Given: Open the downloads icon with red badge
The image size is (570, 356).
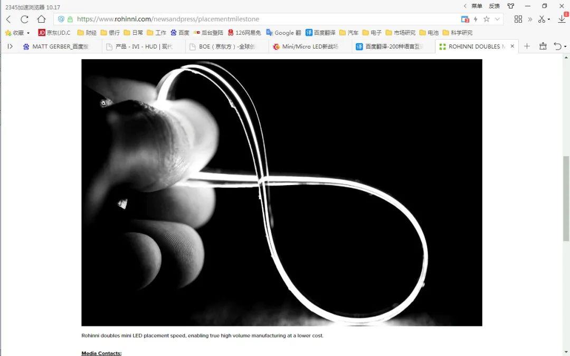Looking at the screenshot, I should pyautogui.click(x=562, y=18).
